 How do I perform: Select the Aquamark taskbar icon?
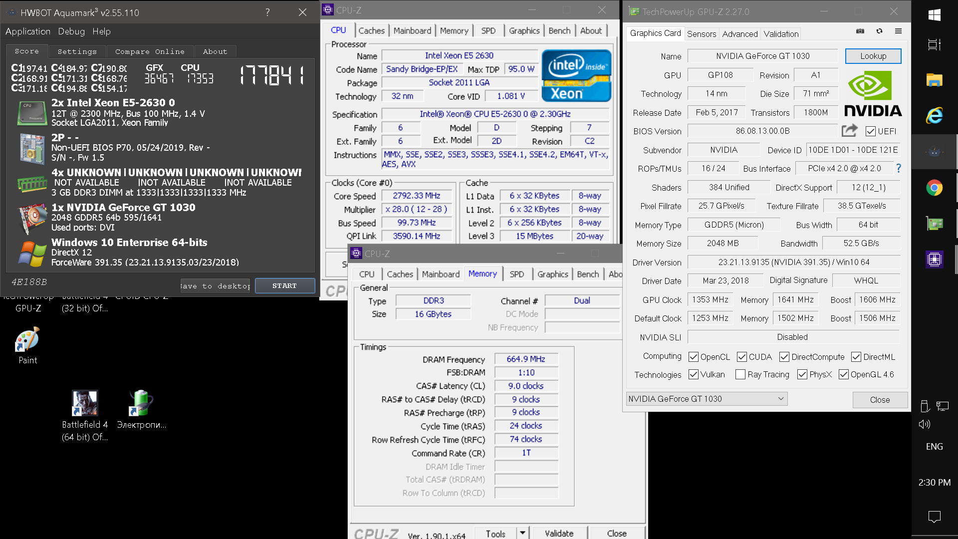[x=935, y=152]
